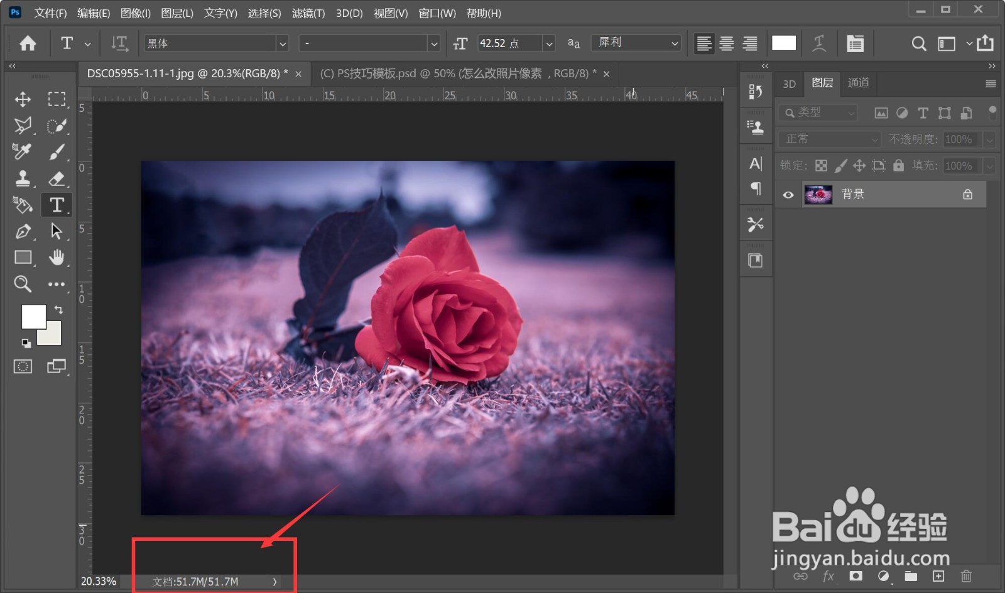The height and width of the screenshot is (593, 1005).
Task: Toggle Quick Mask mode
Action: 23,366
